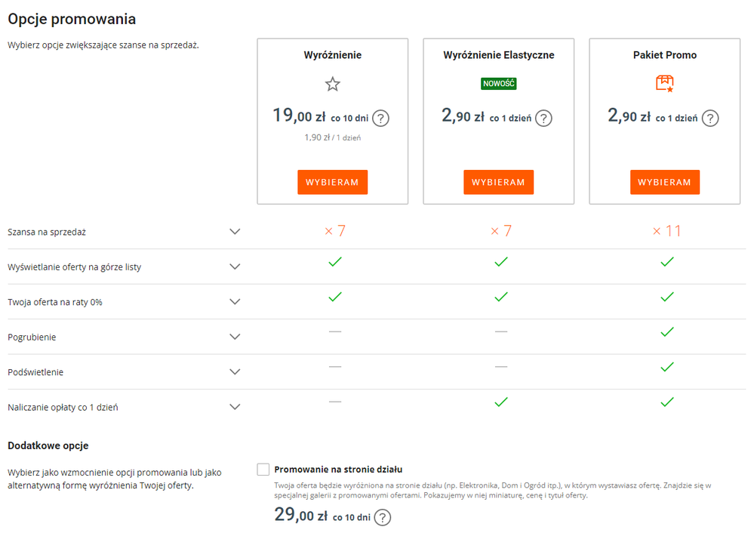Choose Wyróżnienie with the WYBIERAM button
This screenshot has height=536, width=754.
coord(332,182)
